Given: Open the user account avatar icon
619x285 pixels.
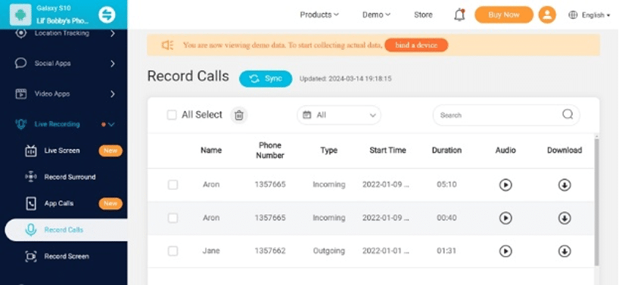Looking at the screenshot, I should [547, 15].
